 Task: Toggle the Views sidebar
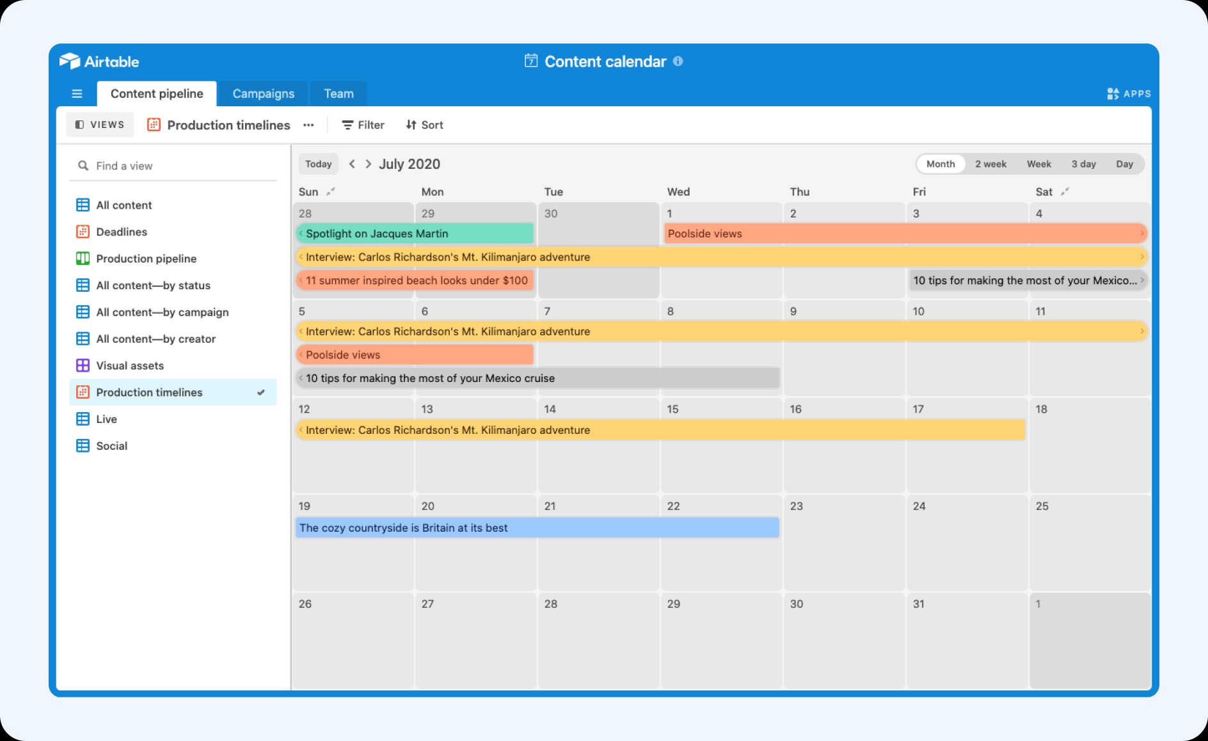click(x=100, y=125)
